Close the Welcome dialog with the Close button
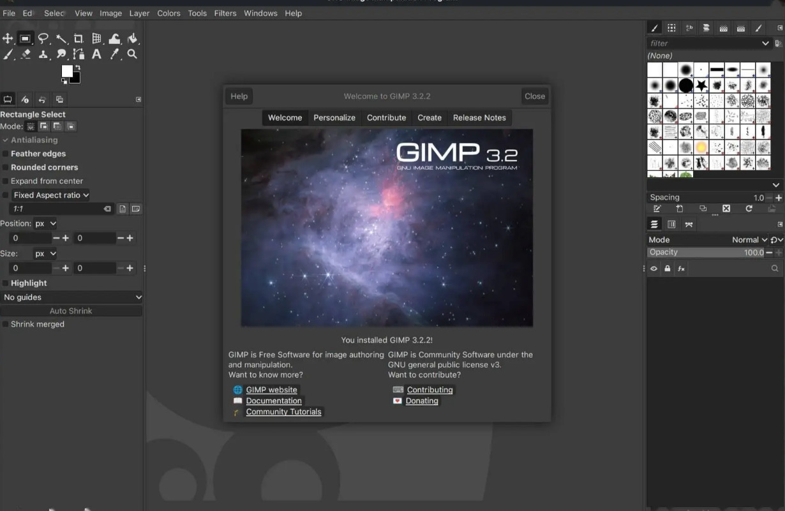The width and height of the screenshot is (785, 511). pyautogui.click(x=535, y=96)
